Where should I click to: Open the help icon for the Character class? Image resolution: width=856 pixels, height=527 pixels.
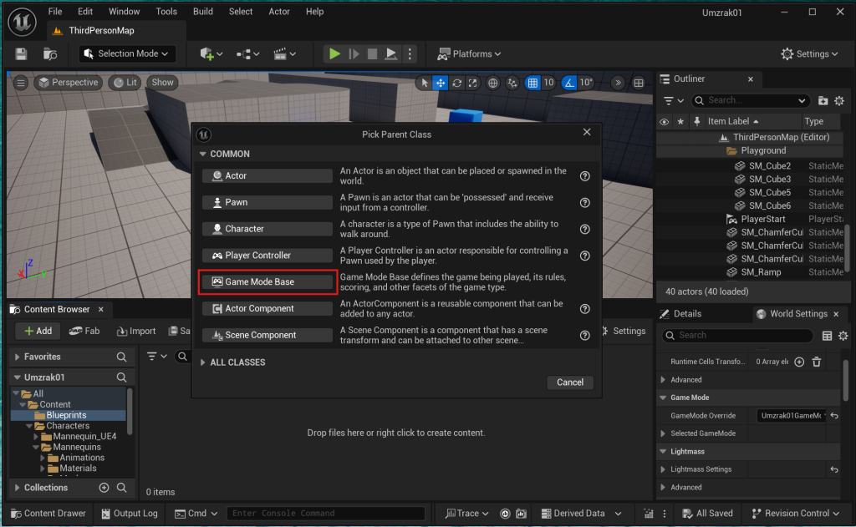[x=584, y=229]
